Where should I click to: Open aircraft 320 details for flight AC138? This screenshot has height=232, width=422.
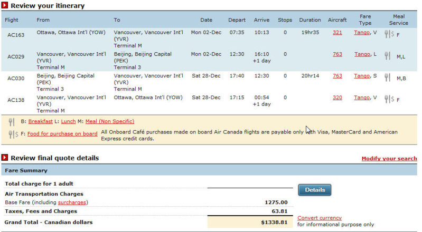337,98
